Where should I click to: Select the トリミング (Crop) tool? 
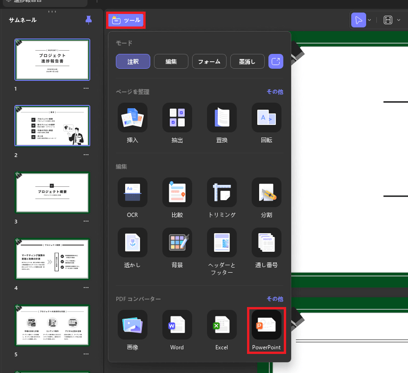pos(222,192)
